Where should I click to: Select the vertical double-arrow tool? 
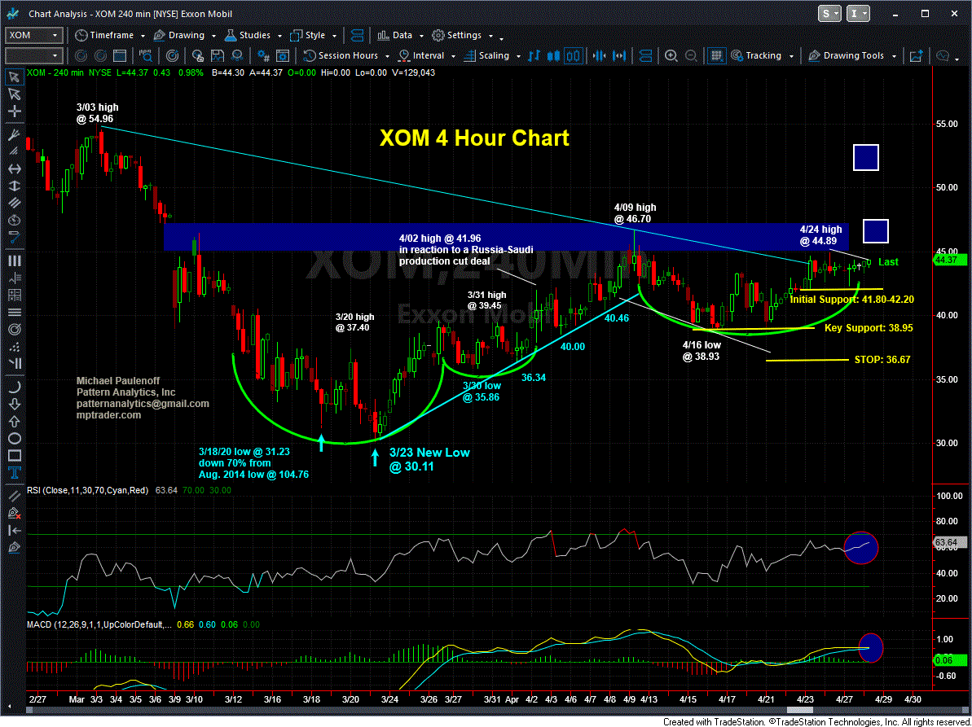pos(14,186)
